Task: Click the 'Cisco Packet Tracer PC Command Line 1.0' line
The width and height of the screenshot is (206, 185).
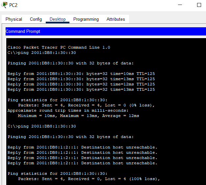Action: pos(59,47)
